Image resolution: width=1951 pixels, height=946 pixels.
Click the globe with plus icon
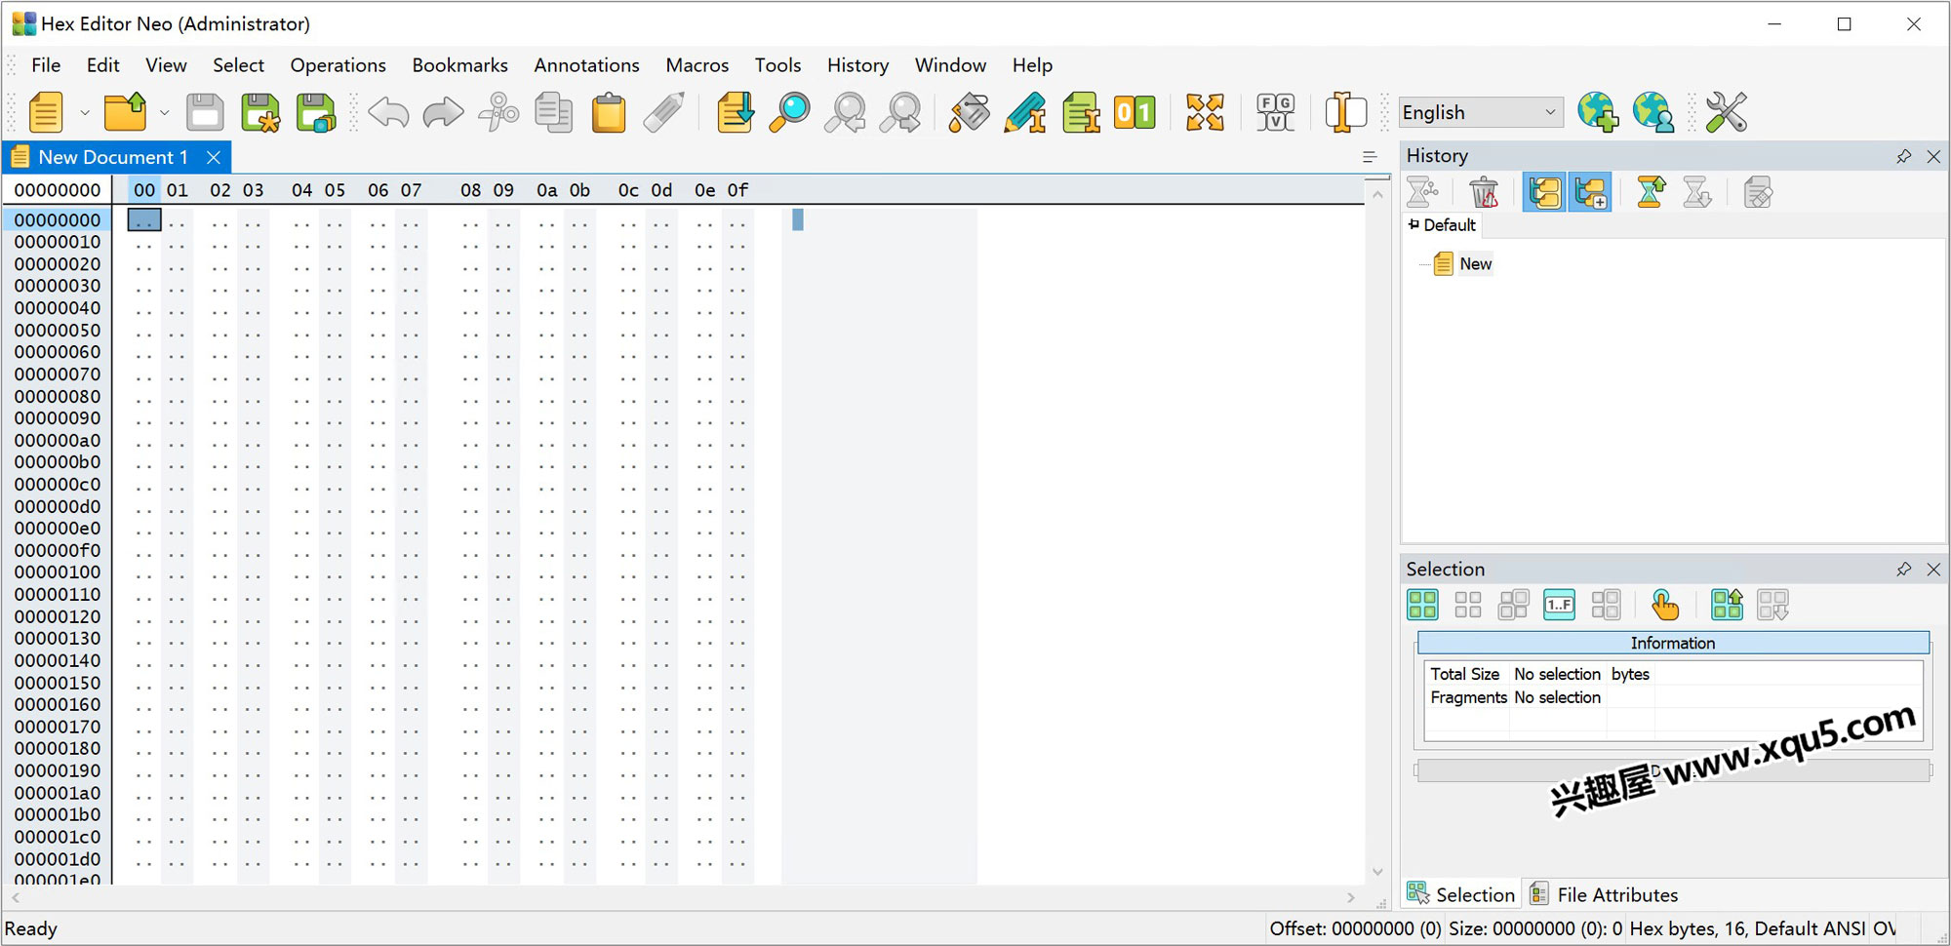1598,112
